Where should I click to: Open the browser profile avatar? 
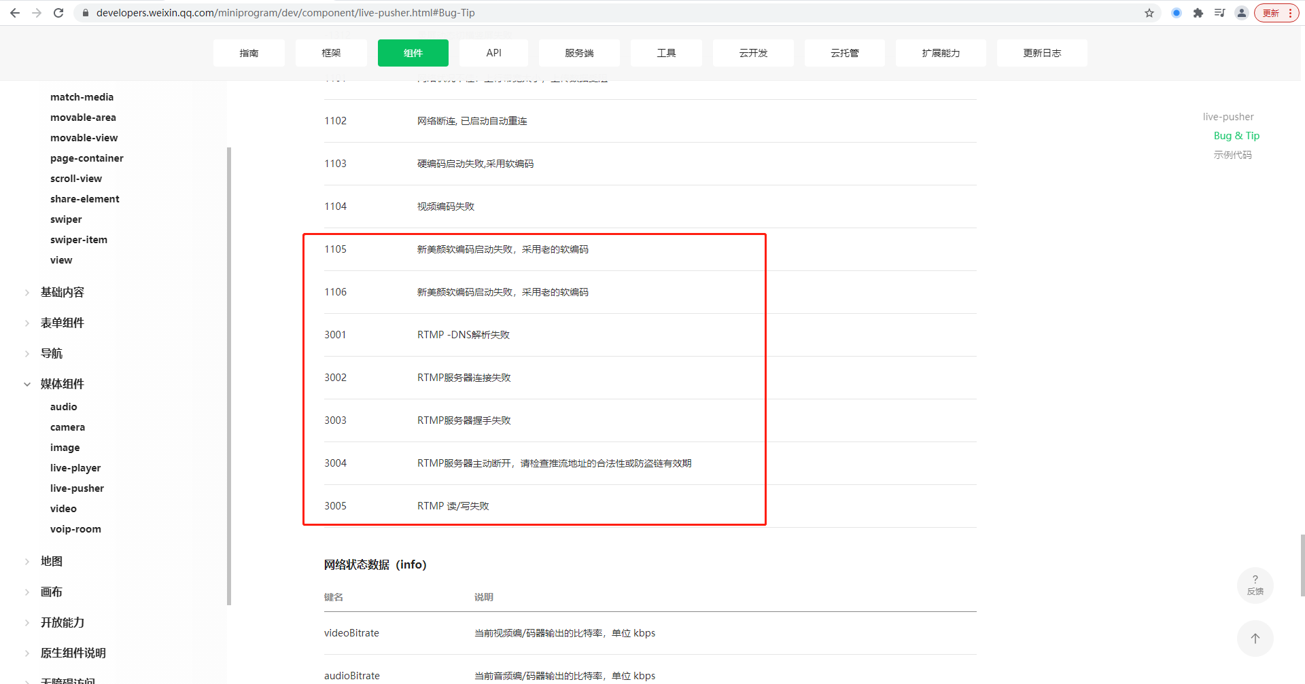(x=1242, y=13)
